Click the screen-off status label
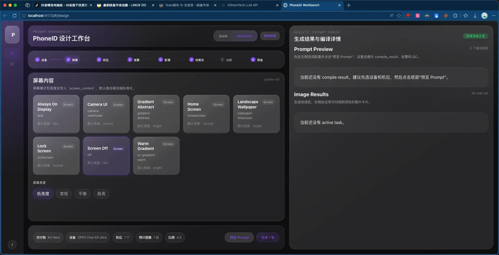 272,80
